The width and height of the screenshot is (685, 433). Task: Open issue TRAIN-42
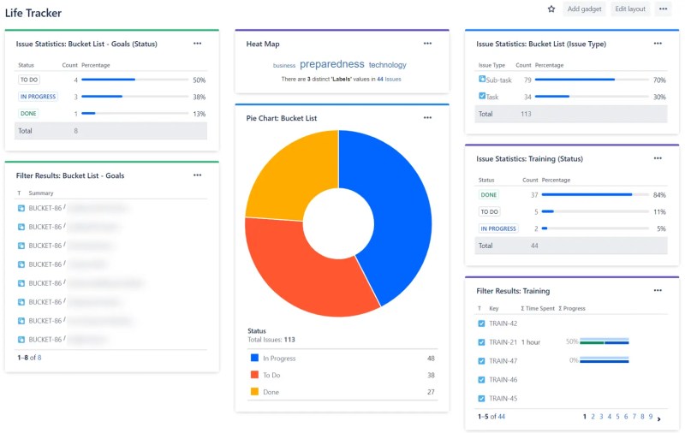(503, 323)
